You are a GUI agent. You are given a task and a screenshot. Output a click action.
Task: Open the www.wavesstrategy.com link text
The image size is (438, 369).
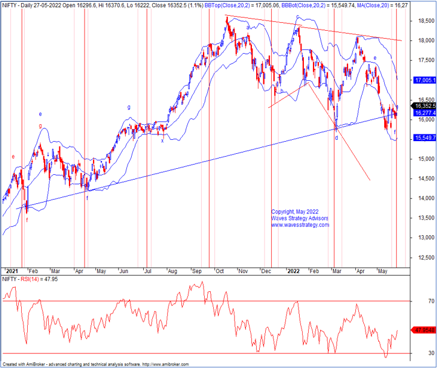tap(300, 225)
